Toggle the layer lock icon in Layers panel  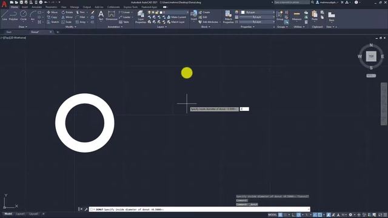[156, 12]
